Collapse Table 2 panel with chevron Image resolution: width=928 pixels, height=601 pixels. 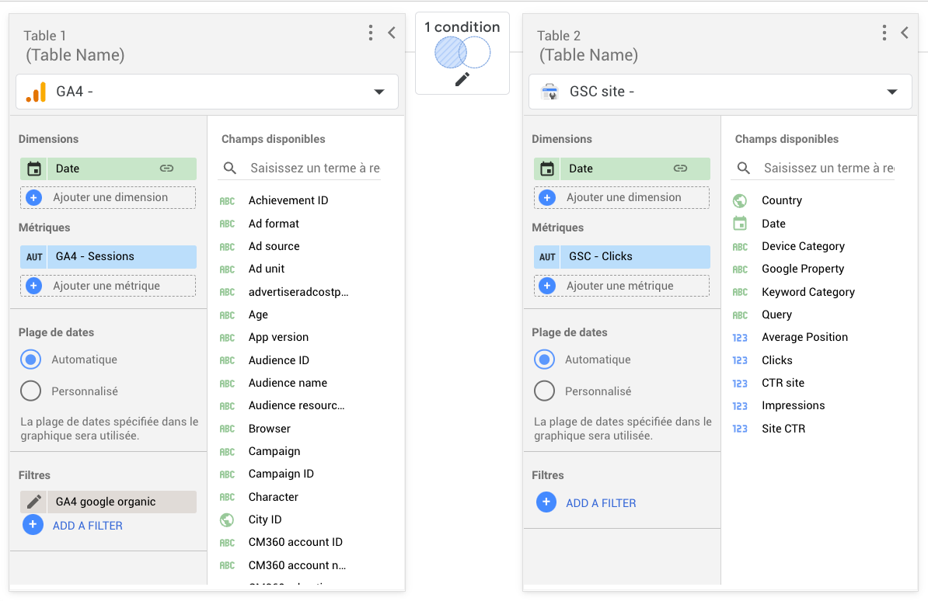pos(905,33)
